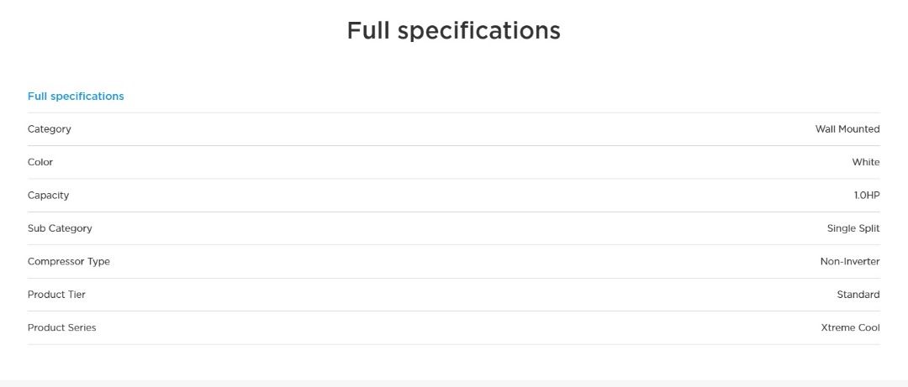
Task: Select the Product Series row label
Action: click(62, 328)
